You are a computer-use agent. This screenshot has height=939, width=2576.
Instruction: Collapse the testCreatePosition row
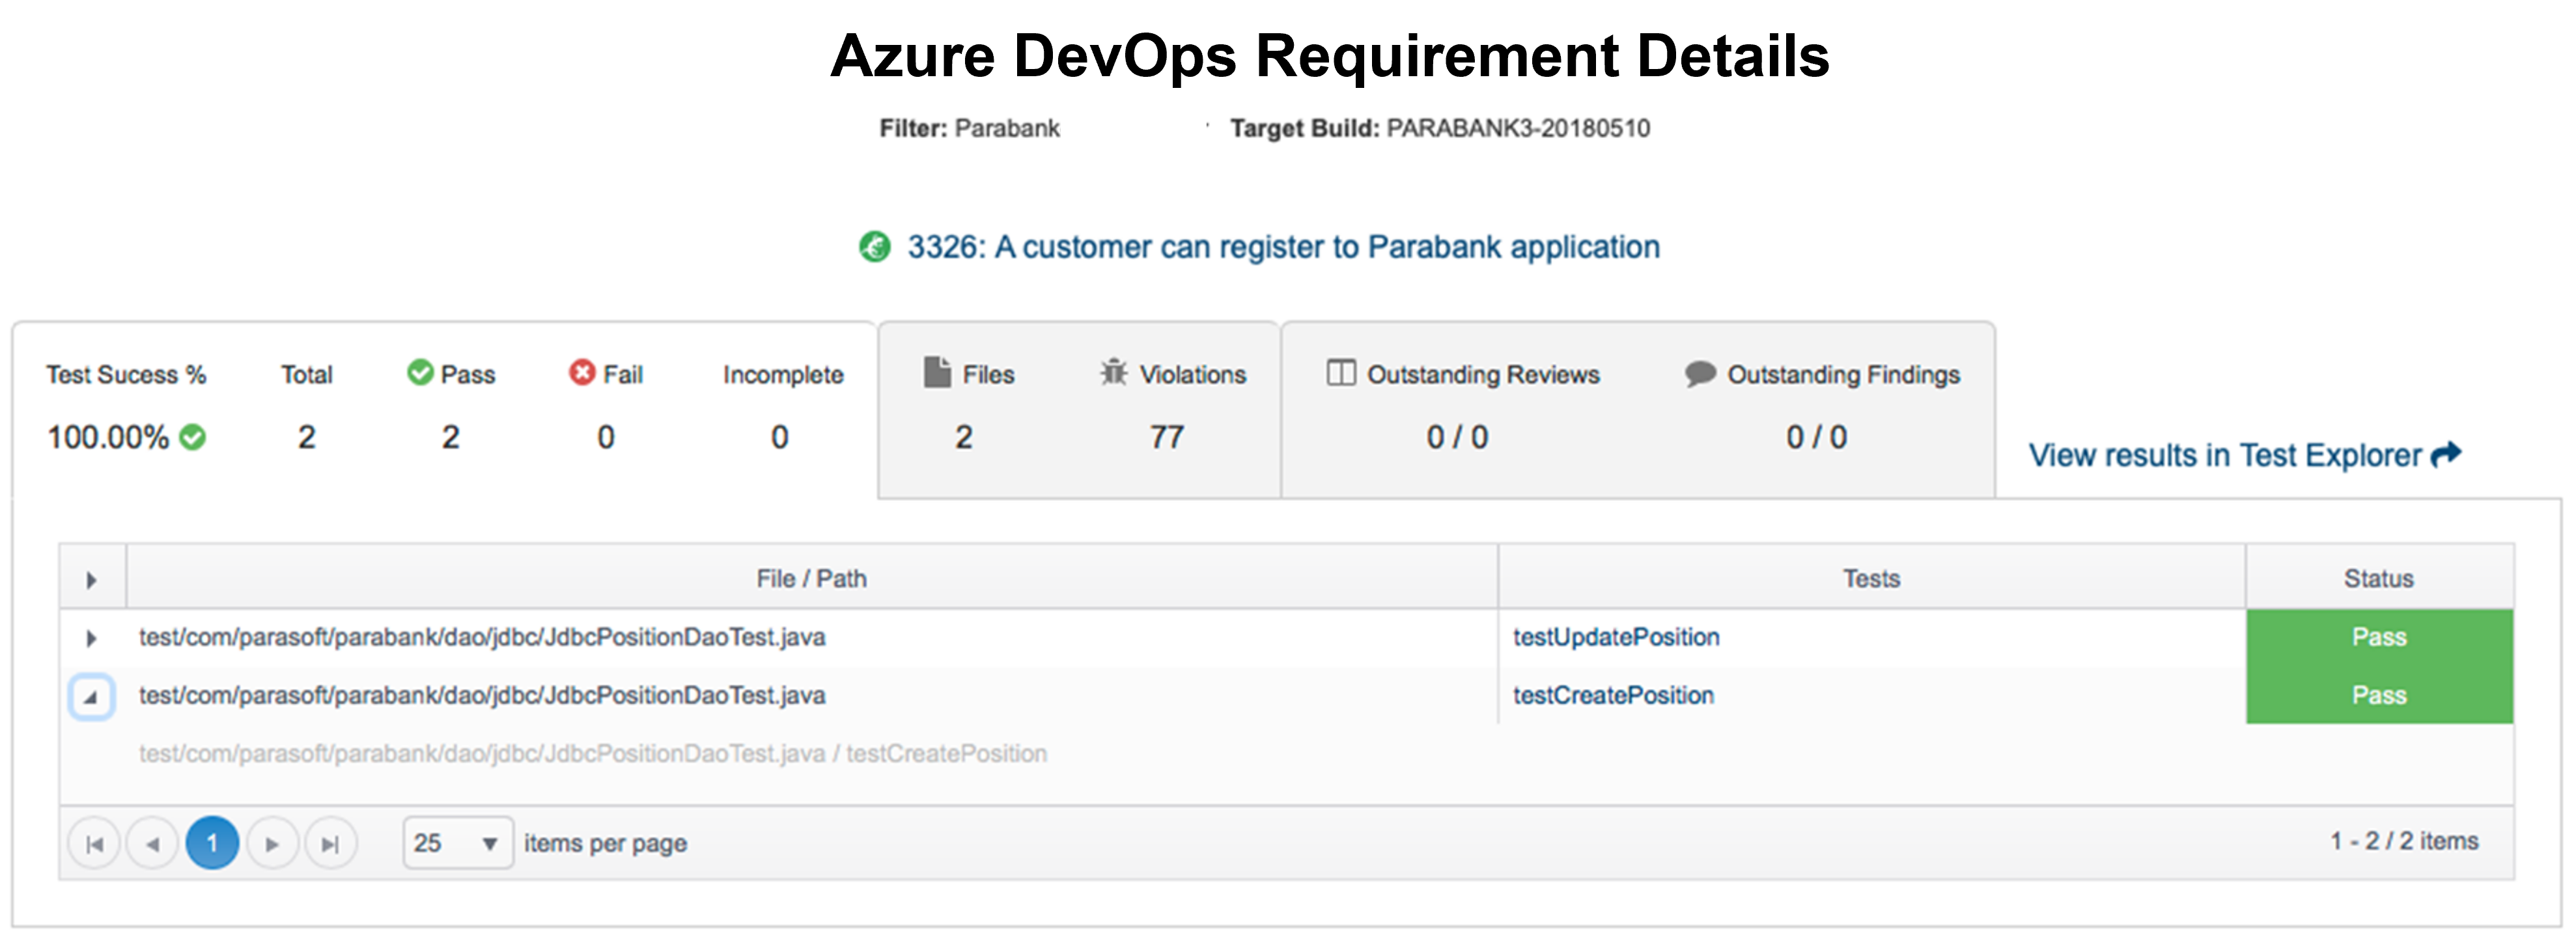(91, 696)
